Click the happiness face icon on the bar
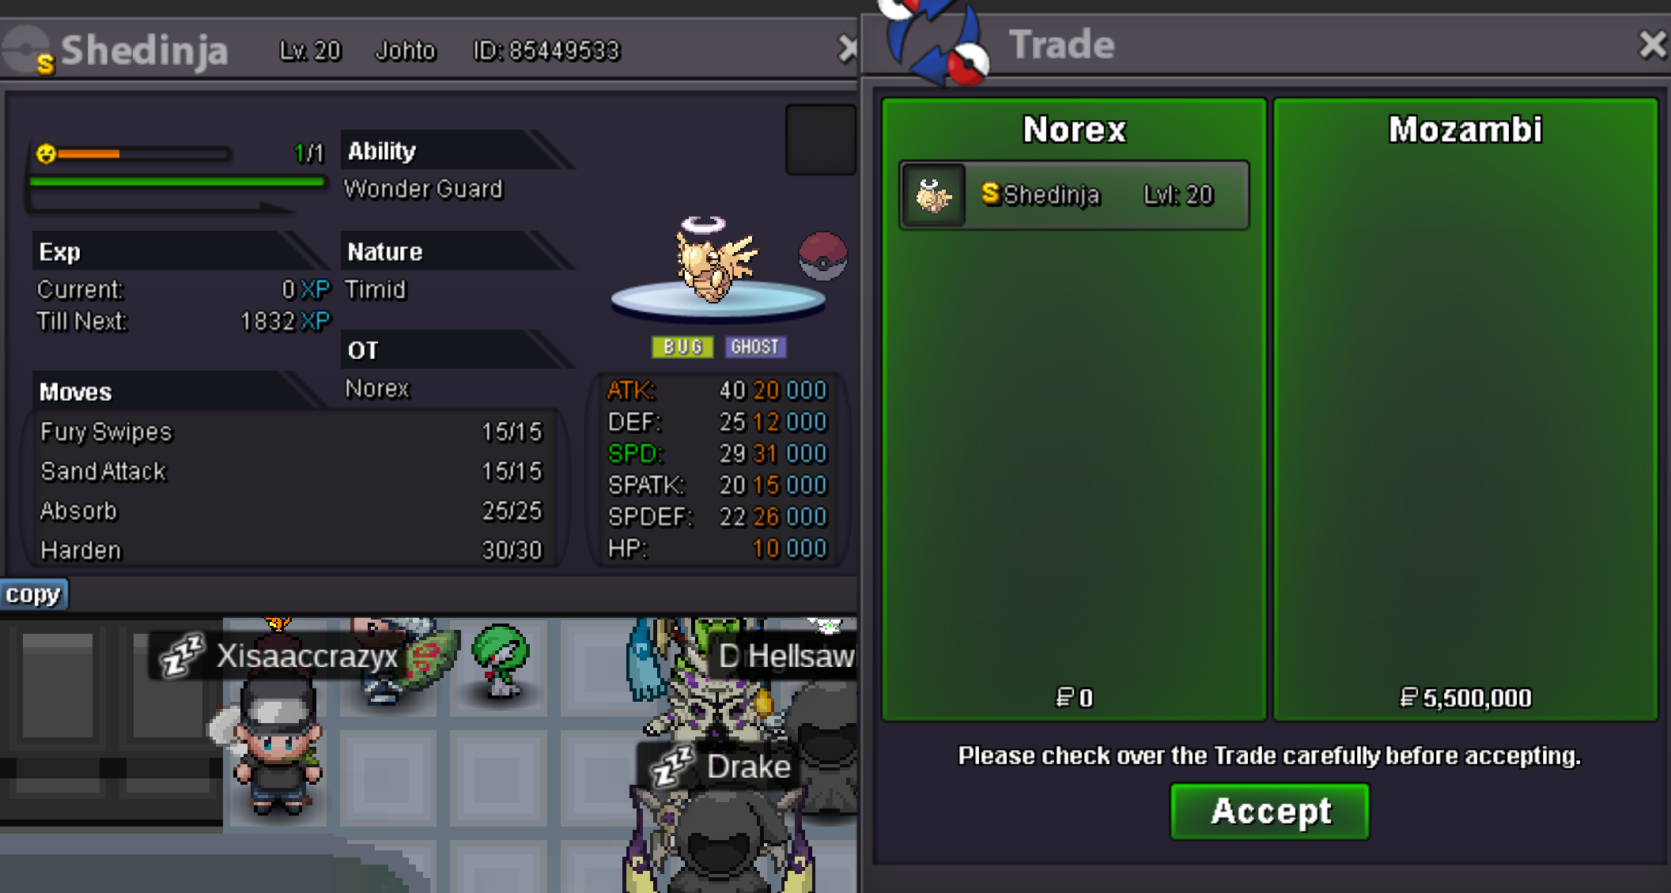Screen dimensions: 1671x893 click(46, 153)
